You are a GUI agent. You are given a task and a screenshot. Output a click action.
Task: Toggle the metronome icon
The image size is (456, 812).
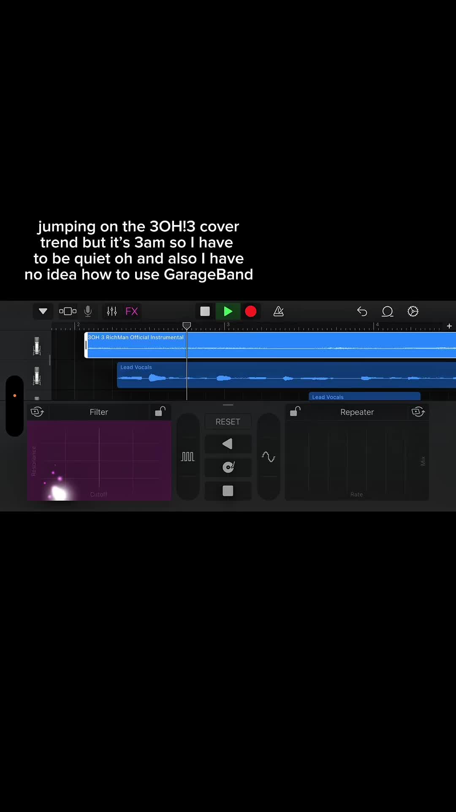[x=278, y=311]
